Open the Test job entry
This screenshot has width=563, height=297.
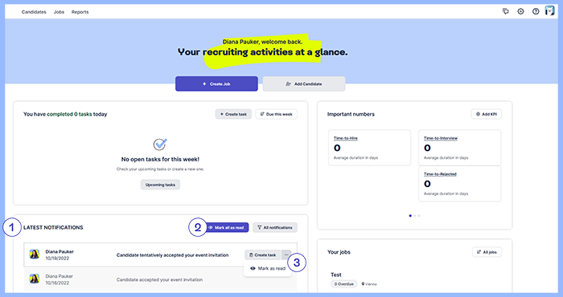pos(336,275)
